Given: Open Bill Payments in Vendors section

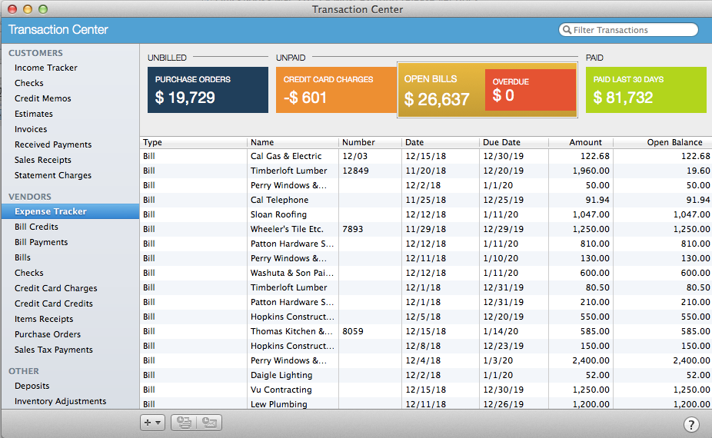Looking at the screenshot, I should pyautogui.click(x=41, y=242).
